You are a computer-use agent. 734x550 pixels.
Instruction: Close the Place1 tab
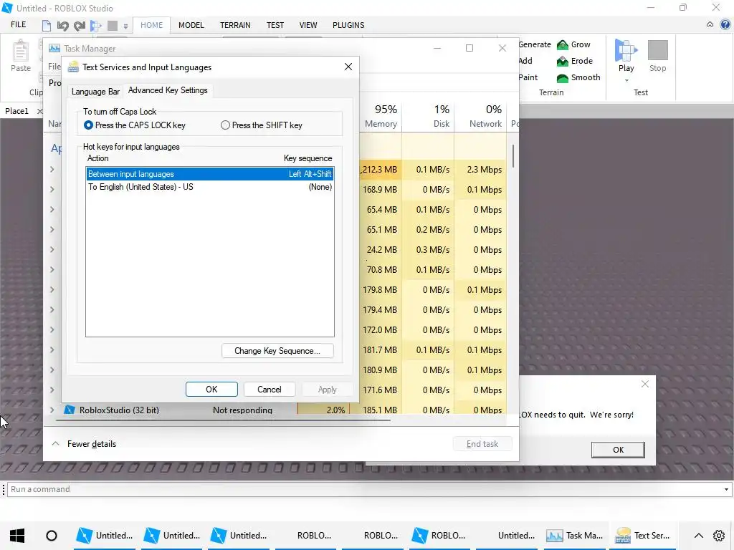[x=40, y=111]
